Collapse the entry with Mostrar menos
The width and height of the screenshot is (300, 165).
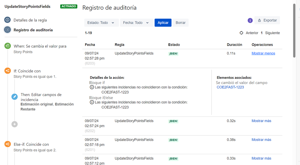pyautogui.click(x=263, y=53)
